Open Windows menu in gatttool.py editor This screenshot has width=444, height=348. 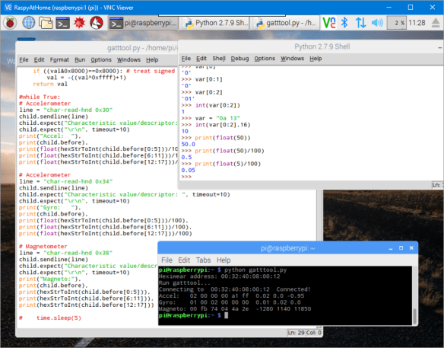tap(128, 59)
